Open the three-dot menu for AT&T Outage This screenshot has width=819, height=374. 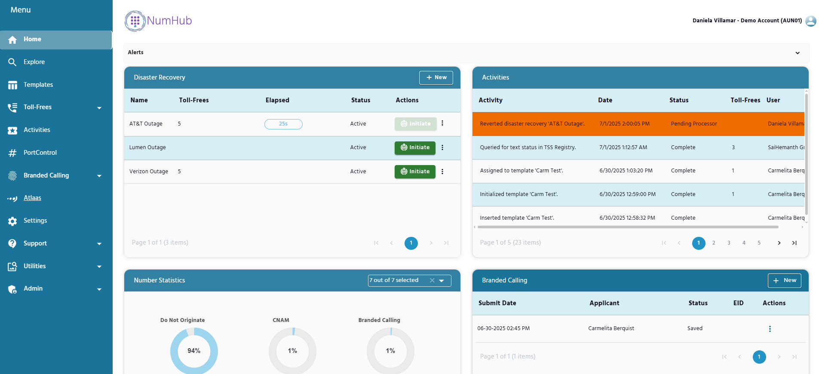point(442,123)
